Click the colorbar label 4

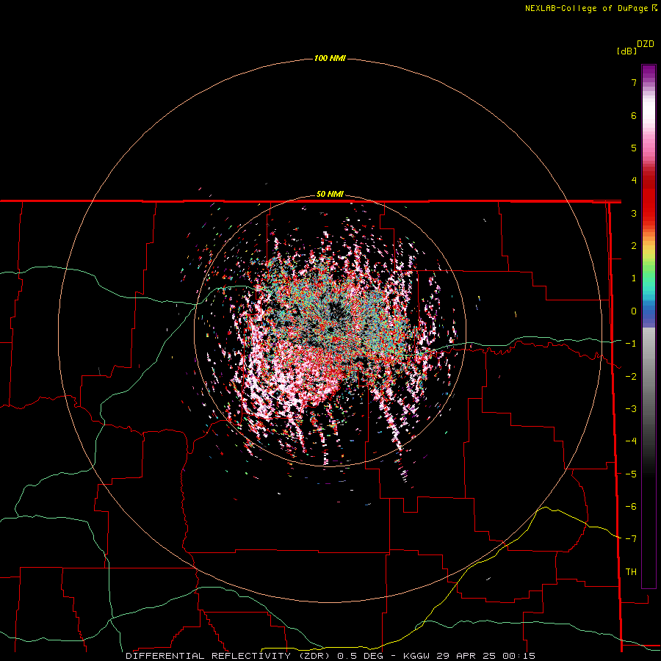point(634,181)
